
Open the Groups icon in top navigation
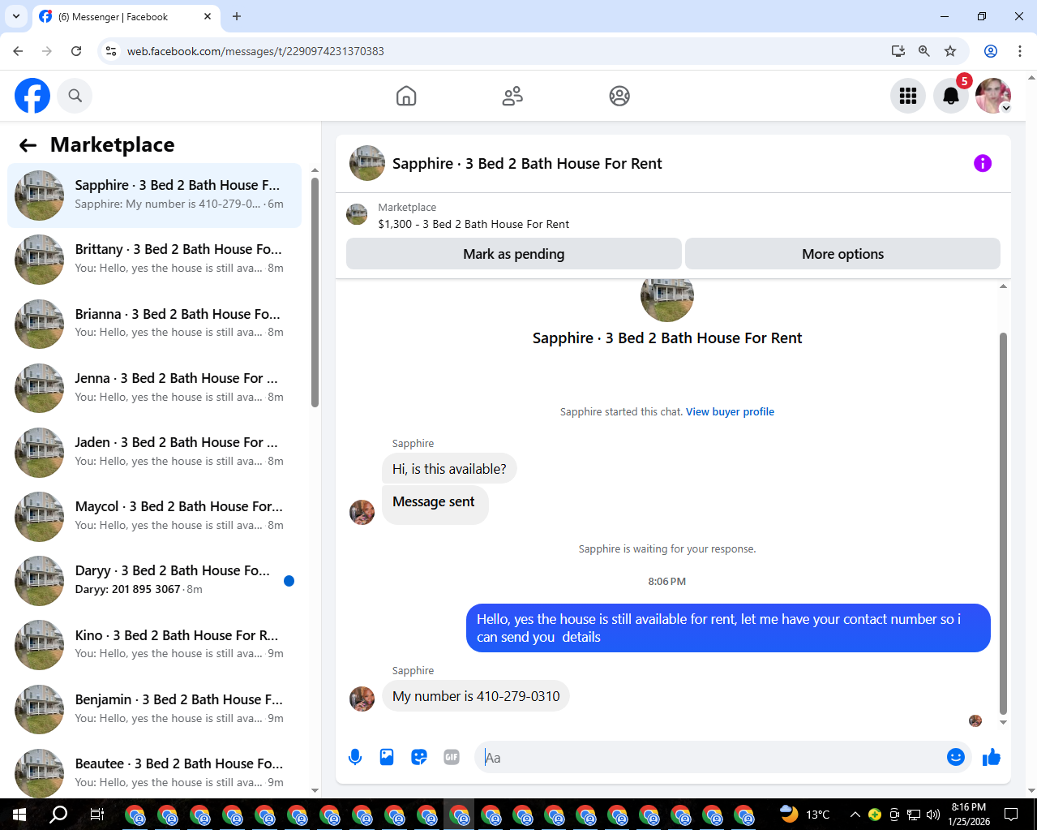(x=619, y=96)
